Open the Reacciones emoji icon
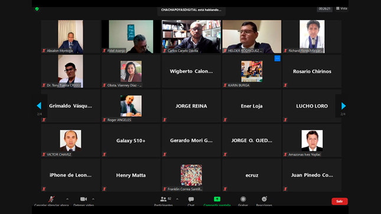This screenshot has width=381, height=214. (264, 199)
